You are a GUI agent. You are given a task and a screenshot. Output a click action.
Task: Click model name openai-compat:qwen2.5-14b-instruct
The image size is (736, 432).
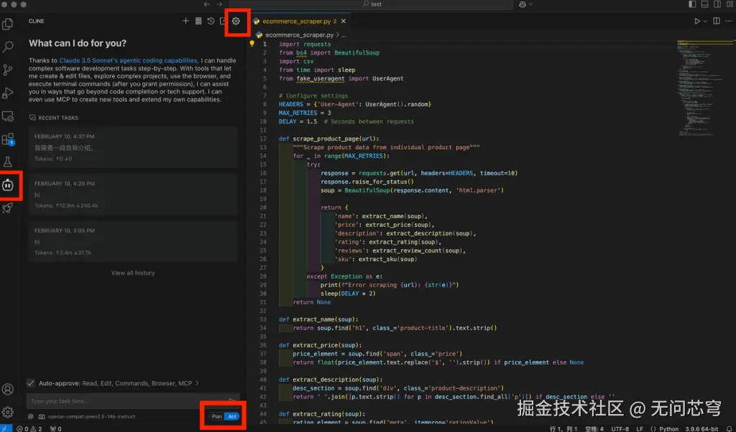click(x=91, y=416)
